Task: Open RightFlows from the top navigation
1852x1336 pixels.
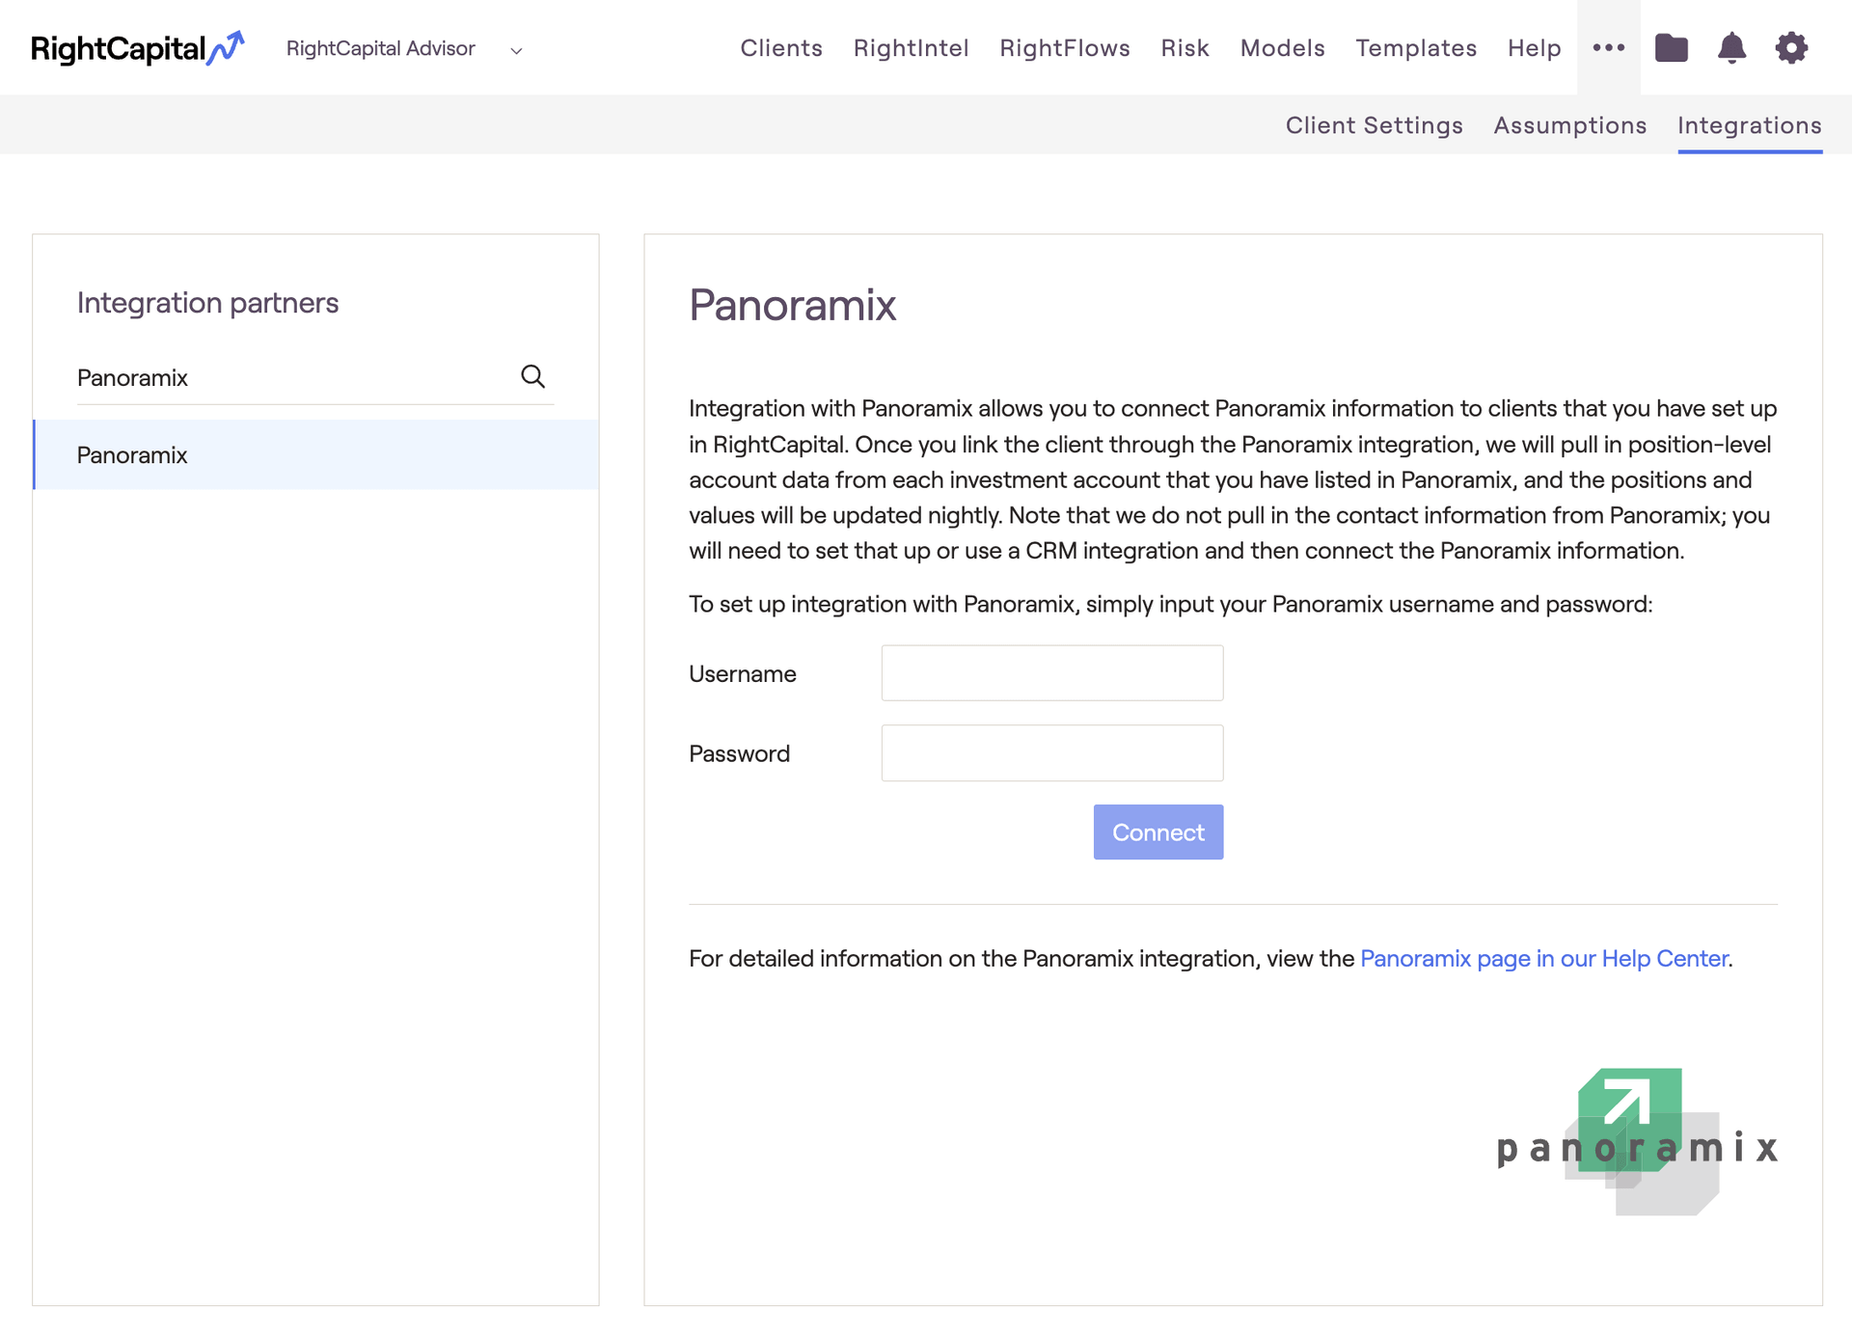Action: pos(1065,48)
